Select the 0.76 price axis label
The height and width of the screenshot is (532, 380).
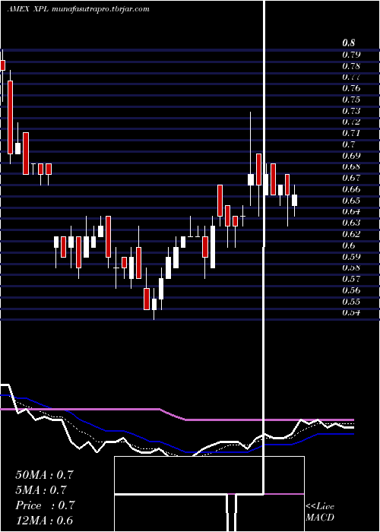(x=351, y=88)
